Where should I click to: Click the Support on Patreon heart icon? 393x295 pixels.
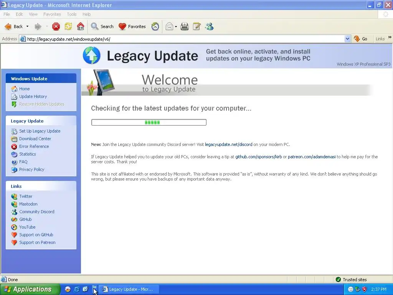coord(14,243)
